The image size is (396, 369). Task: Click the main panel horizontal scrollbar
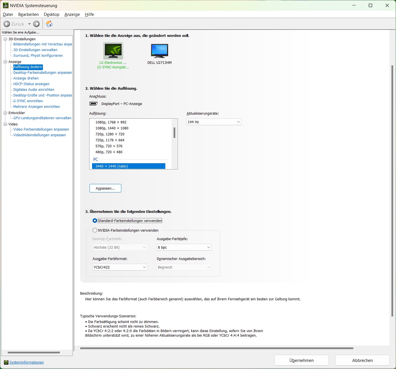pos(217,348)
